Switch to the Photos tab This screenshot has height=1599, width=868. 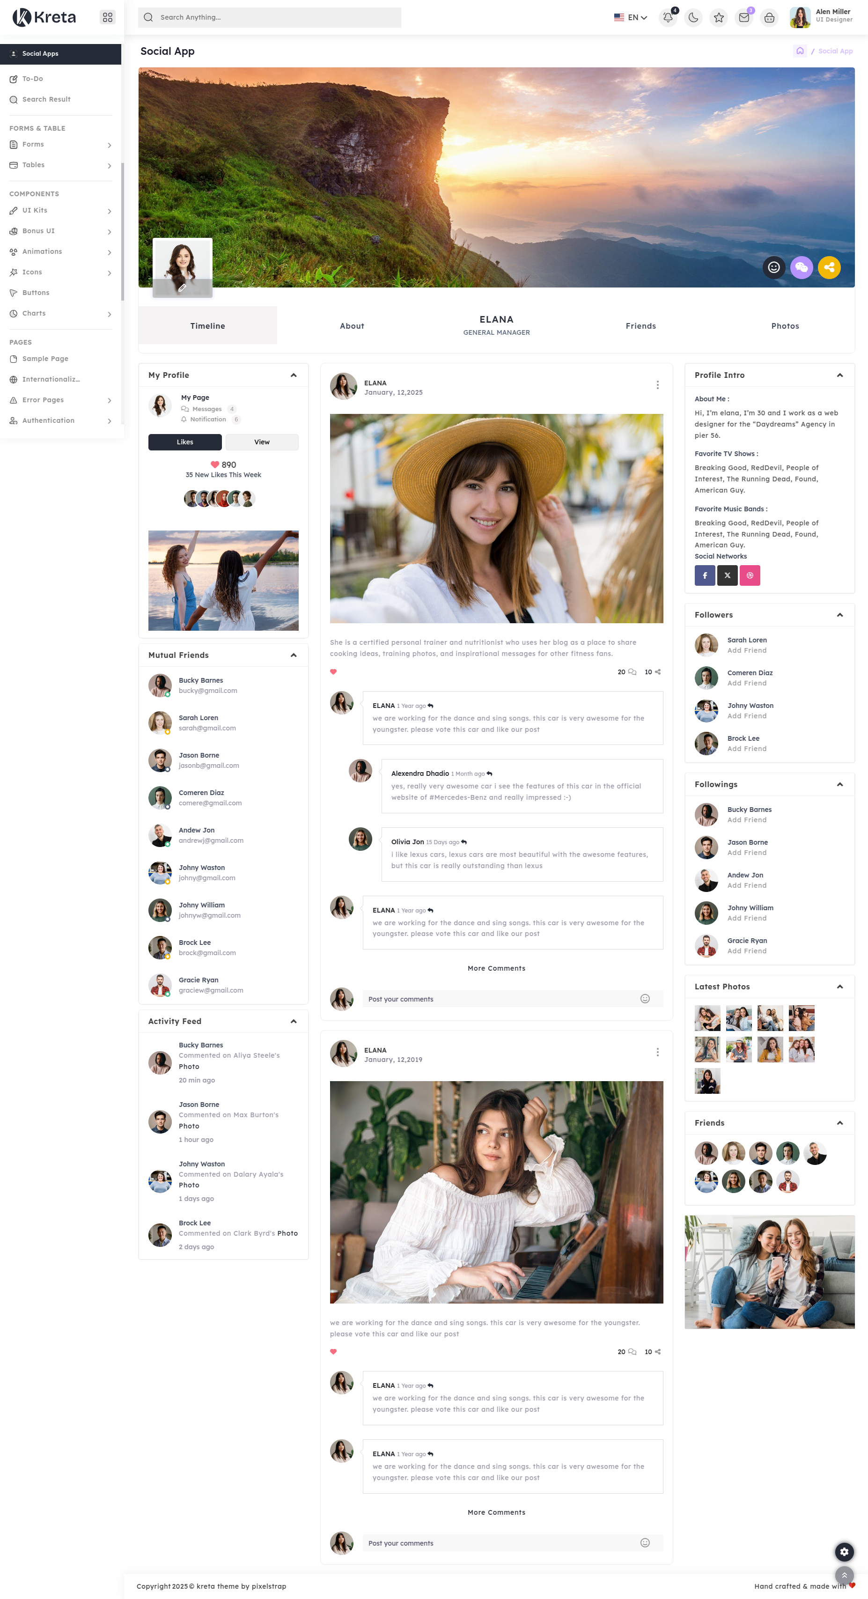pyautogui.click(x=786, y=325)
